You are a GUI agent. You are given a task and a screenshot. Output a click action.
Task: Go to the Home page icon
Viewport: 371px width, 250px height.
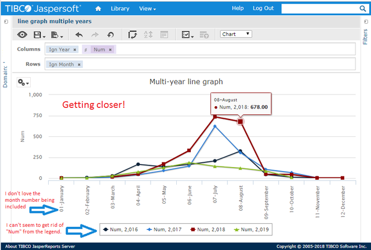tap(98, 9)
